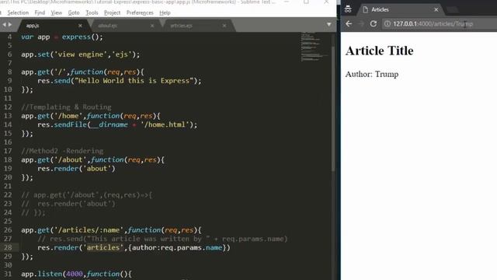Go to previous tab with left arrow
The height and width of the screenshot is (280, 497).
click(x=4, y=24)
